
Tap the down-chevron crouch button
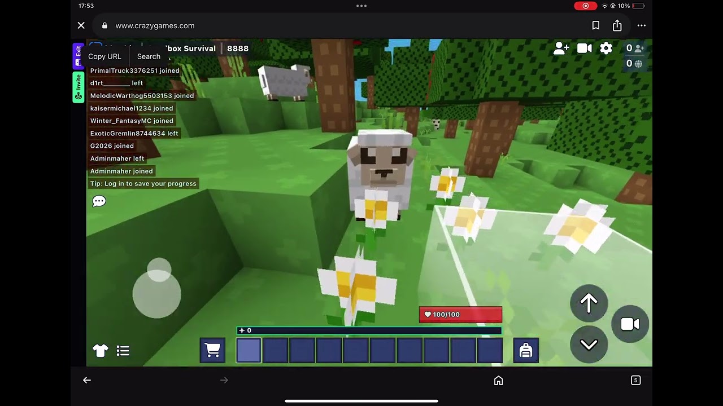[x=589, y=345]
